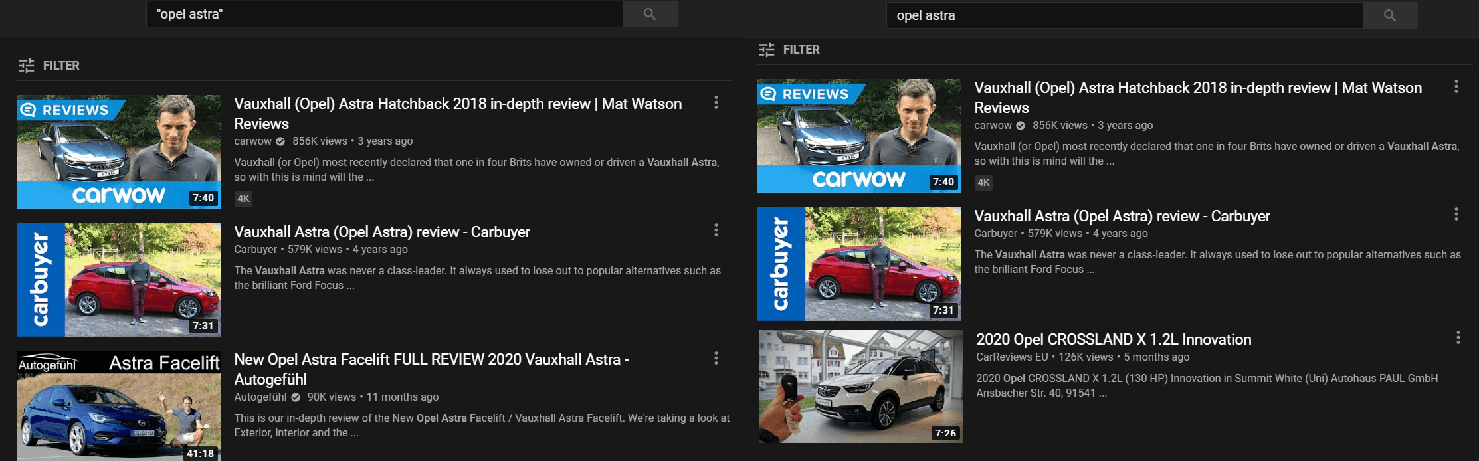Play the carwow review thumbnail in the quoted-query results

(119, 152)
